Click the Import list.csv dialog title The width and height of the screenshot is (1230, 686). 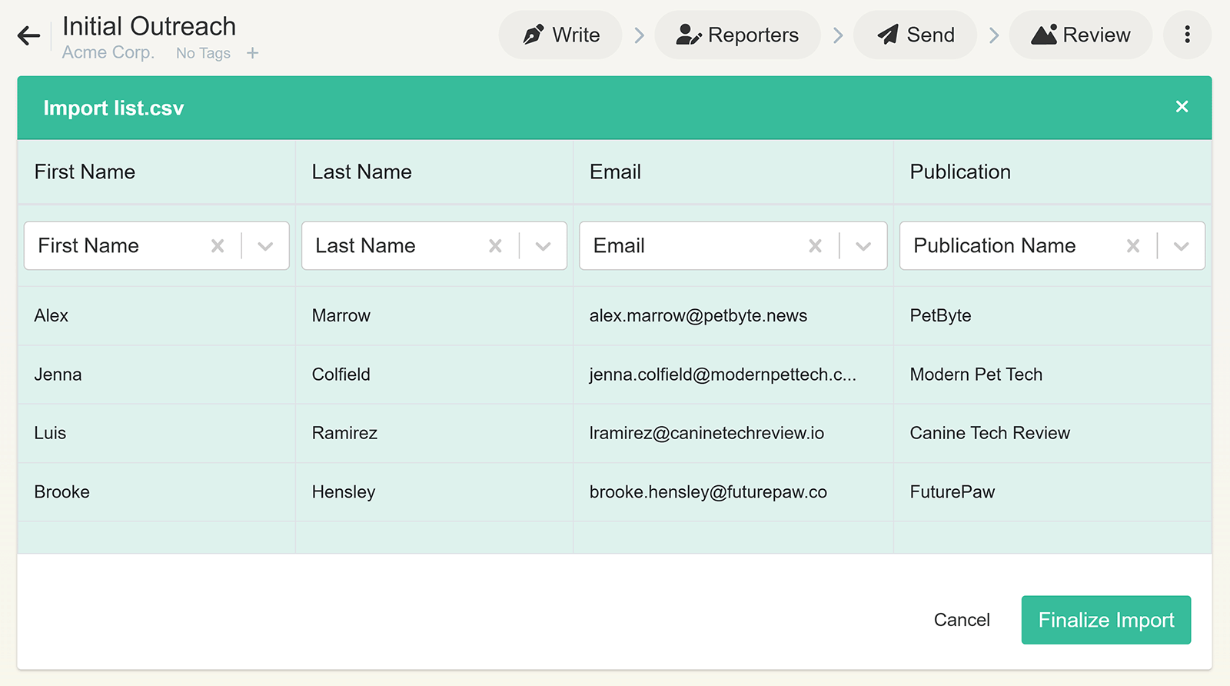click(114, 108)
